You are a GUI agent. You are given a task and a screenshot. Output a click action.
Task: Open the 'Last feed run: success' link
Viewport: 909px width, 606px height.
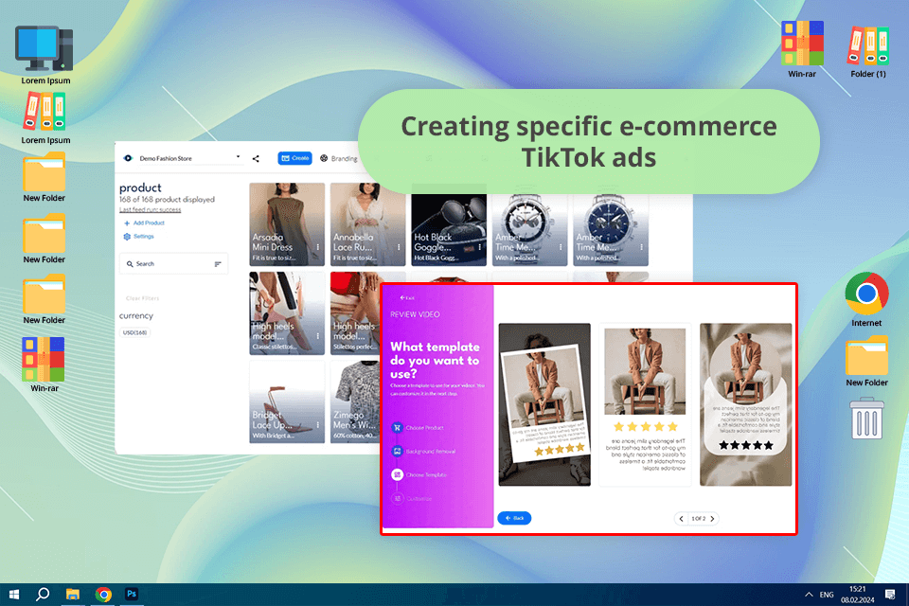tap(151, 210)
